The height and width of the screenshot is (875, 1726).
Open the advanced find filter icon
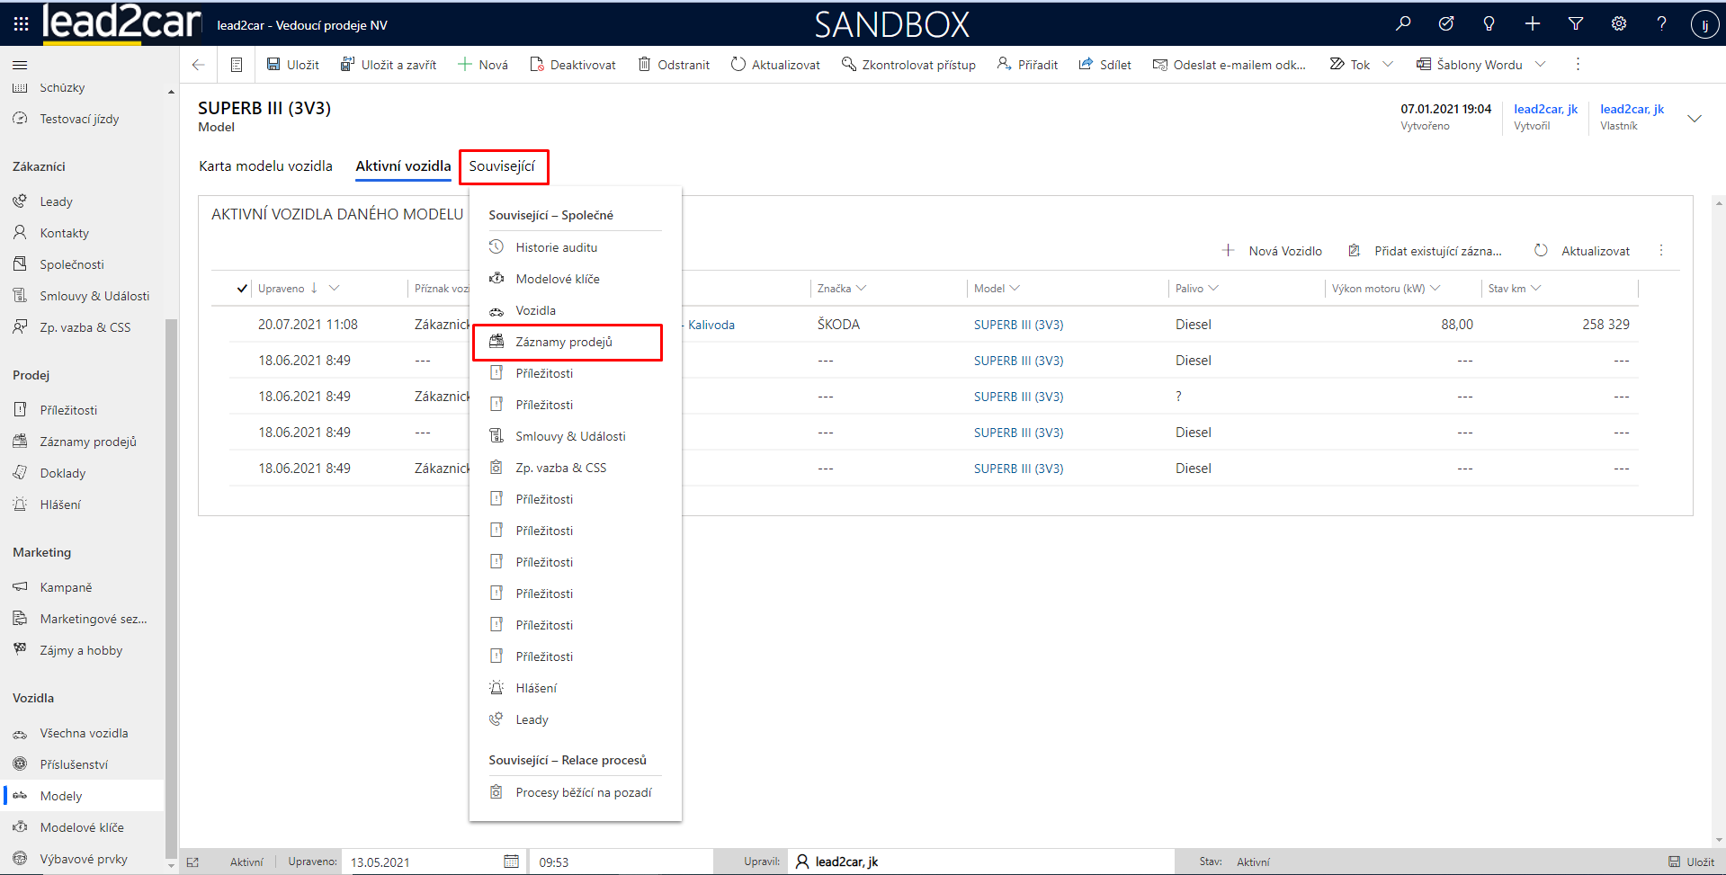coord(1576,24)
